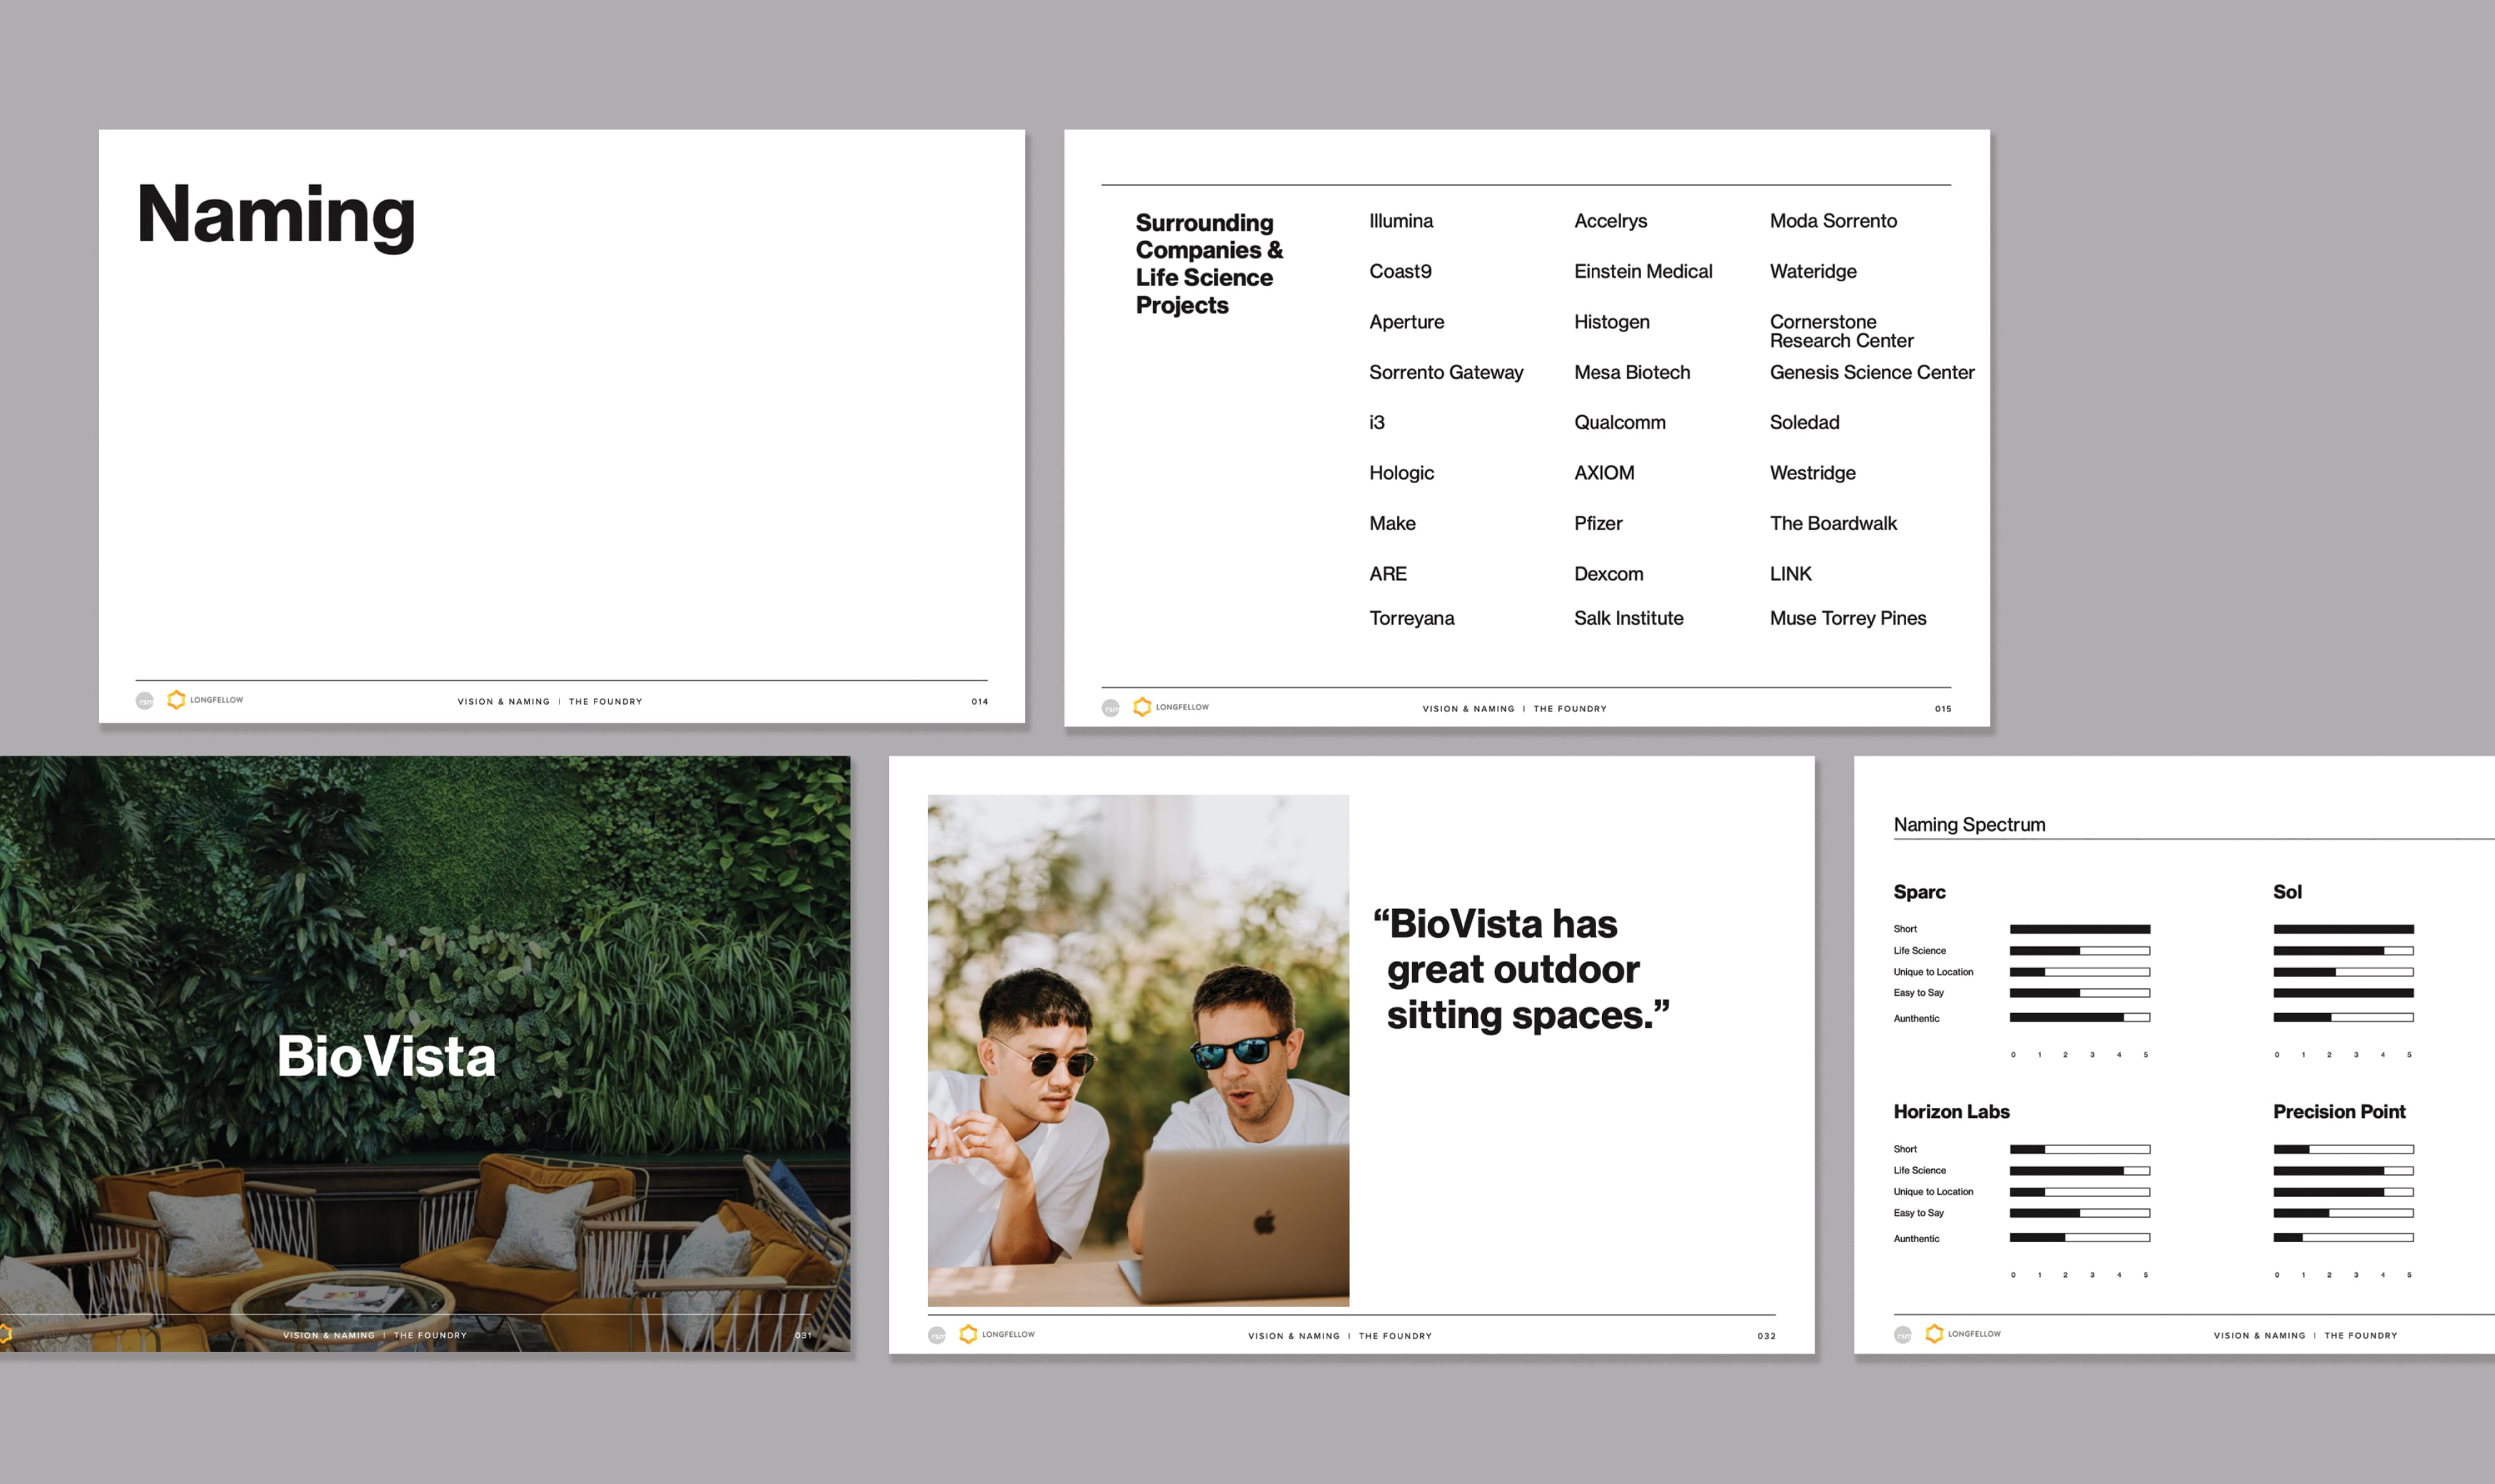This screenshot has width=2495, height=1484.
Task: Click the Horizon Labs "Life Science" rating bar
Action: [x=2080, y=1170]
